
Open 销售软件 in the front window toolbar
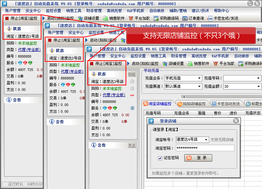tap(199, 64)
